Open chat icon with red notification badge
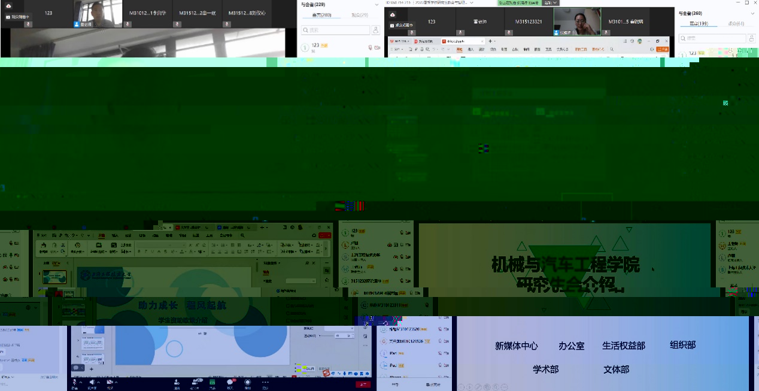The height and width of the screenshot is (391, 759). [x=230, y=381]
